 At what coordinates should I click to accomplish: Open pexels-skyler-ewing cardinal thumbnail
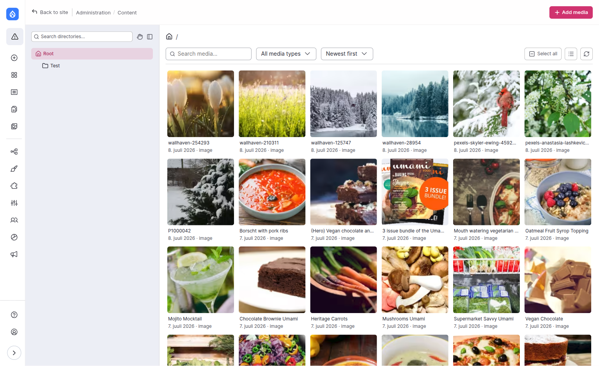point(486,104)
